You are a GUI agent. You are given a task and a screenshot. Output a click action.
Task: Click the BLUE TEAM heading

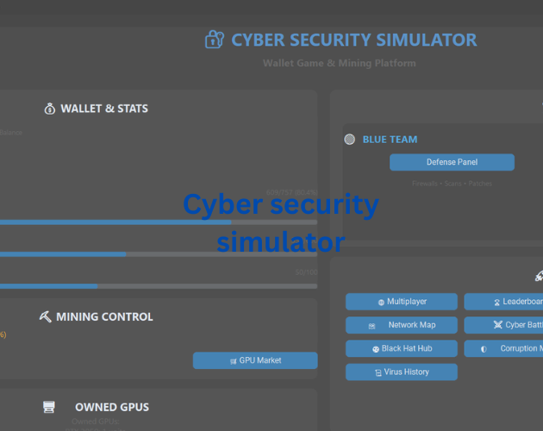point(390,140)
